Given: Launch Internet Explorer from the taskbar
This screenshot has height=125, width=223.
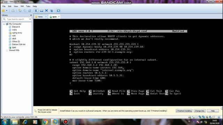Looking at the screenshot, I should tap(25, 122).
